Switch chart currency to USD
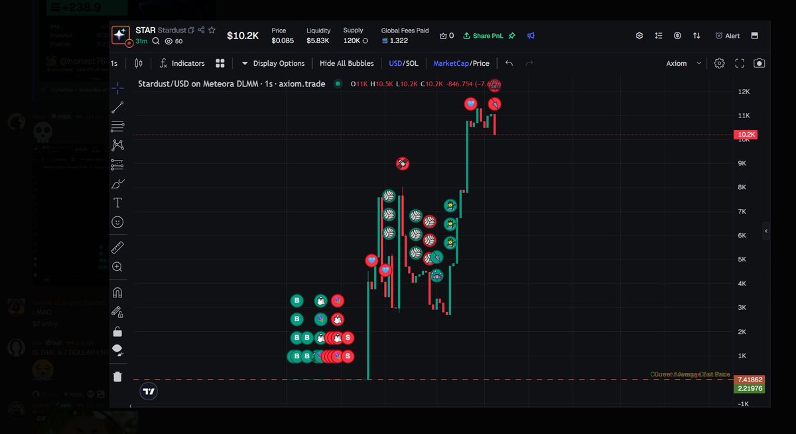This screenshot has width=796, height=434. pyautogui.click(x=395, y=63)
